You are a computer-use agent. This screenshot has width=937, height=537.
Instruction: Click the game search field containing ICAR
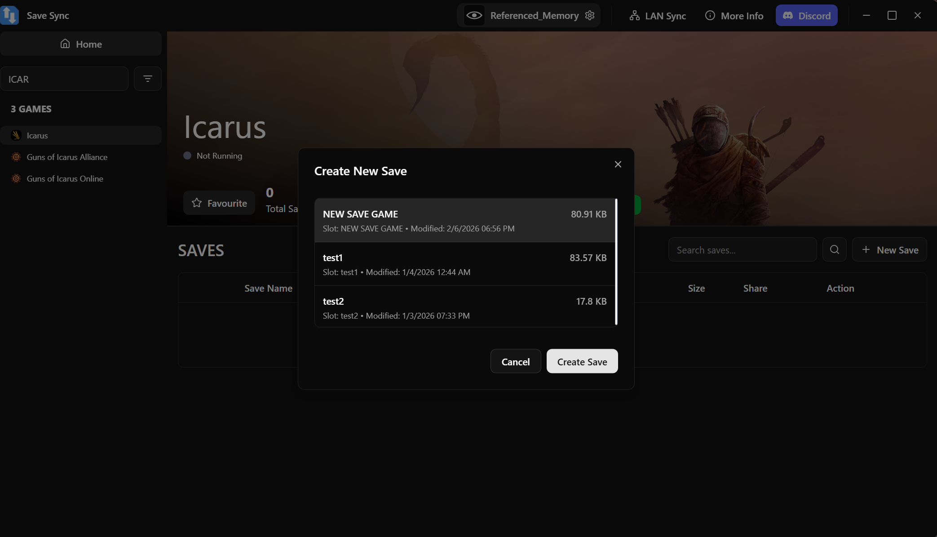(x=64, y=79)
